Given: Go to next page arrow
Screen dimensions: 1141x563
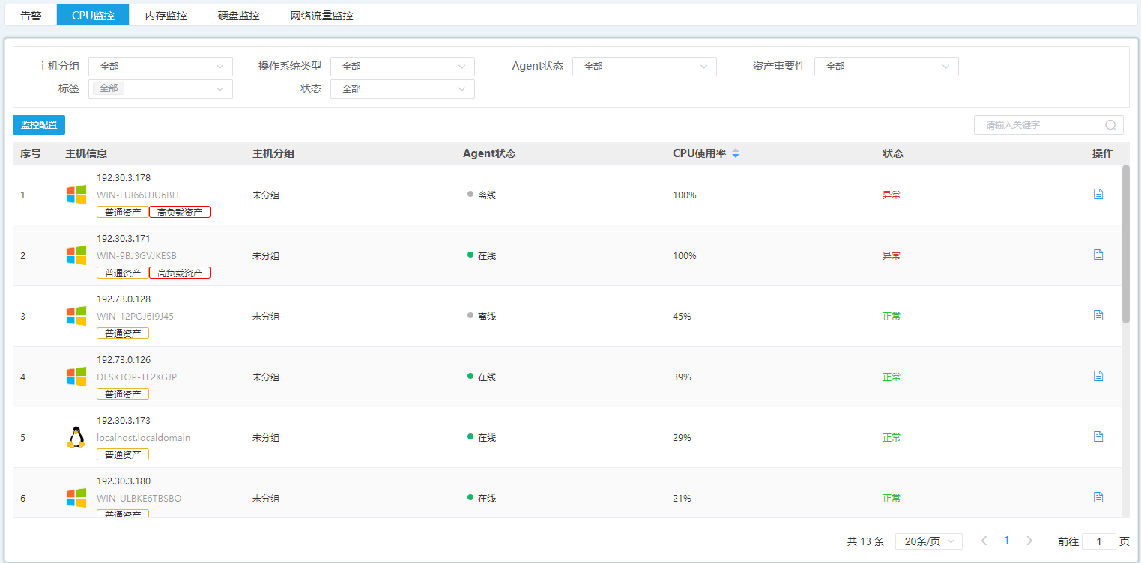Looking at the screenshot, I should point(1029,541).
